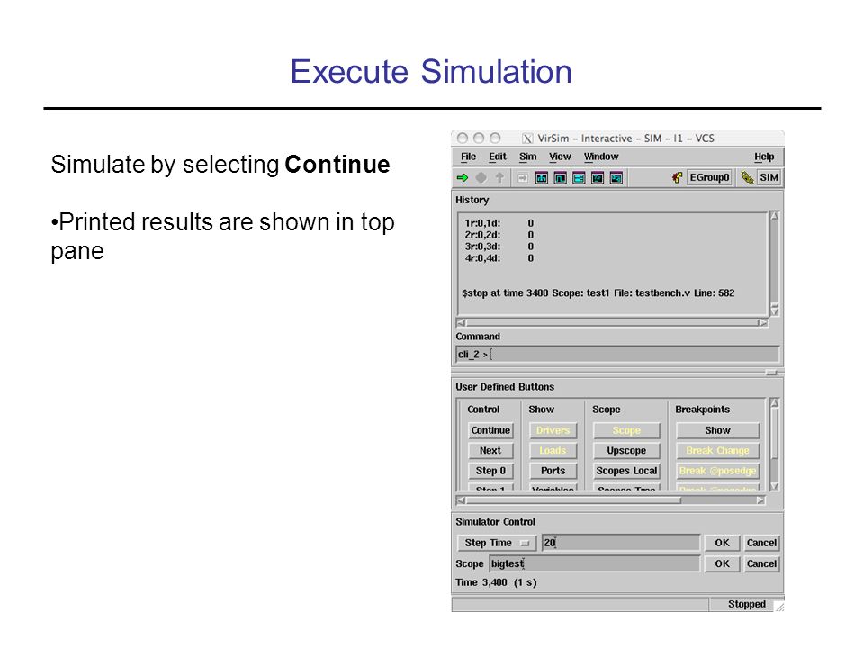This screenshot has height=648, width=864.
Task: Open the File menu
Action: point(468,157)
